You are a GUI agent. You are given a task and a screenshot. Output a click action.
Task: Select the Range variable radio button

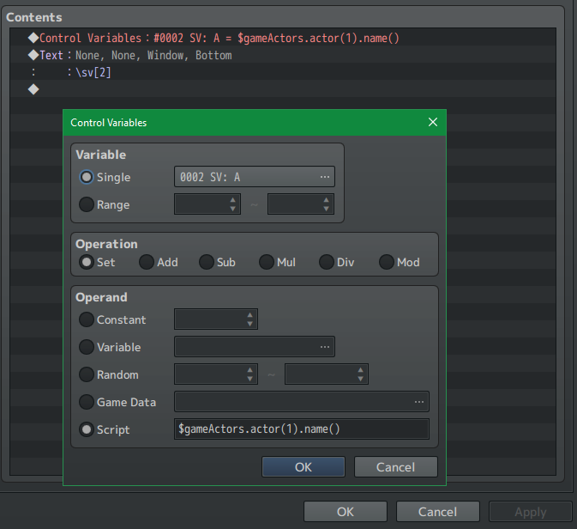tap(87, 204)
